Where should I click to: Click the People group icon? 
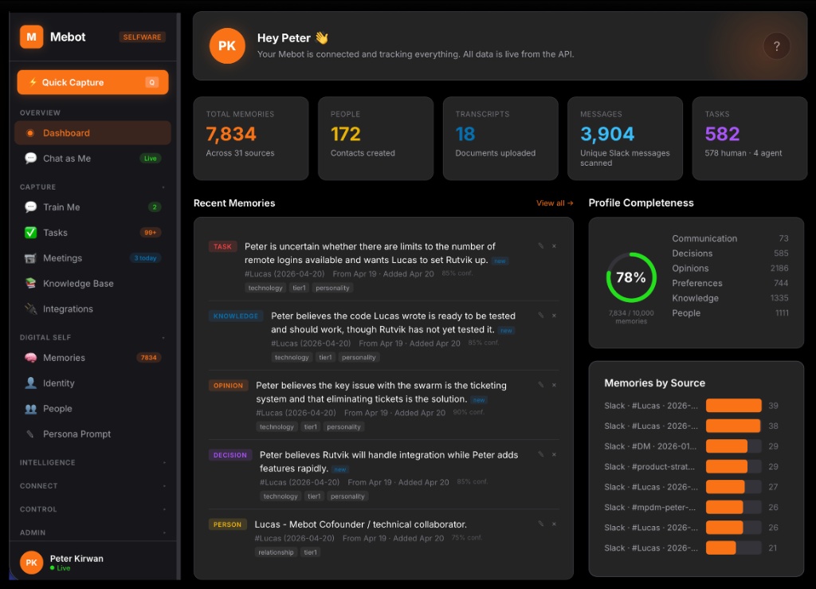click(x=31, y=409)
